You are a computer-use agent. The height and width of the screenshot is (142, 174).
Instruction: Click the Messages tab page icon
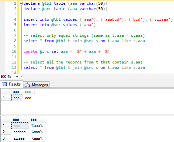pyautogui.click(x=27, y=85)
